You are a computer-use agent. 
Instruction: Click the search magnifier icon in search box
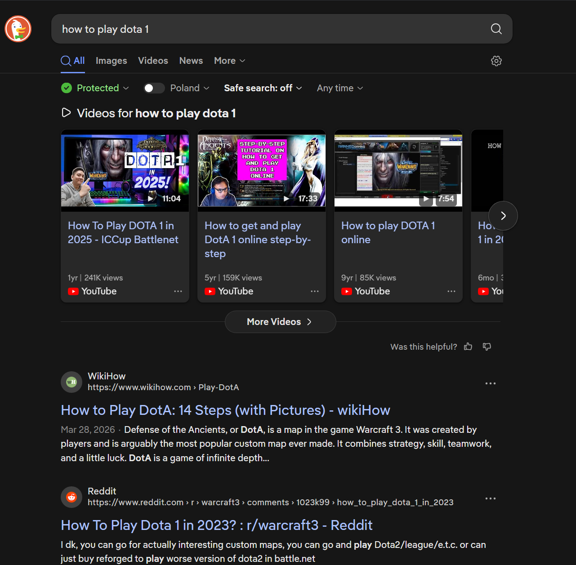tap(496, 29)
